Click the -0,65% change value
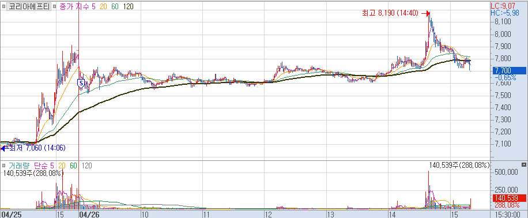The image size is (528, 218). tap(506, 77)
